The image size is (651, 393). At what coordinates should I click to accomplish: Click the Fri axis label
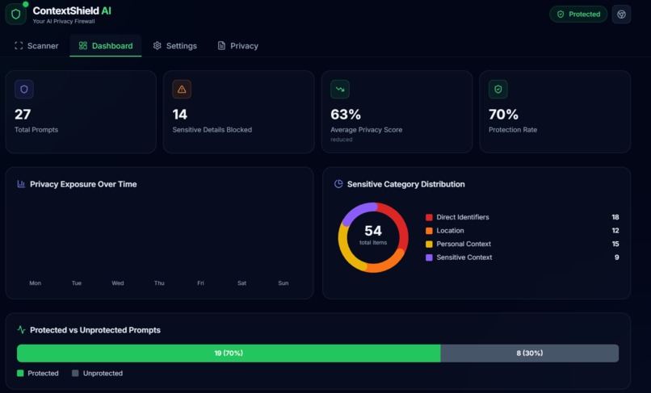200,283
